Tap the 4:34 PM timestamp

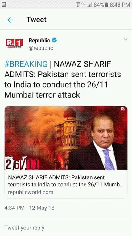[14, 208]
